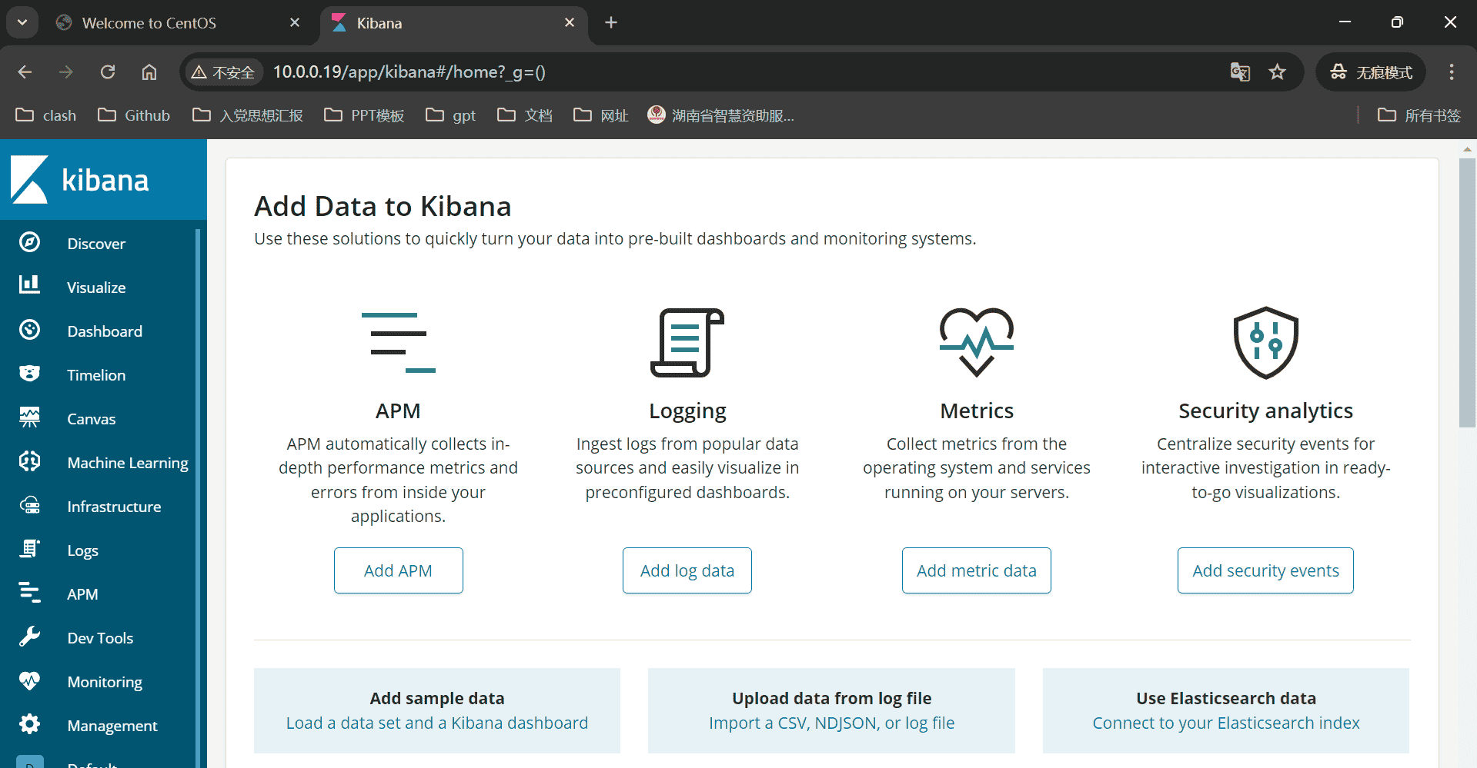Open the Chrome three-dot menu
Image resolution: width=1477 pixels, height=768 pixels.
pyautogui.click(x=1451, y=72)
